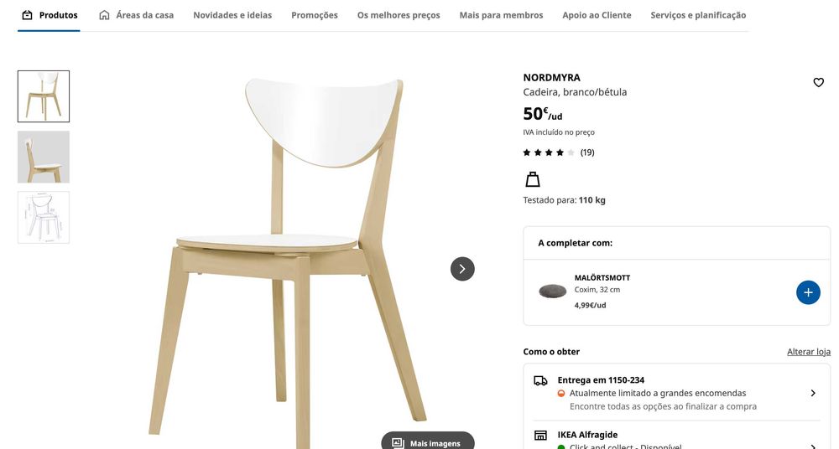Click the delivery truck icon

pyautogui.click(x=540, y=380)
